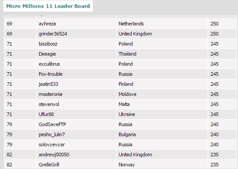Click the masteronie player name
The width and height of the screenshot is (238, 169).
[50, 94]
